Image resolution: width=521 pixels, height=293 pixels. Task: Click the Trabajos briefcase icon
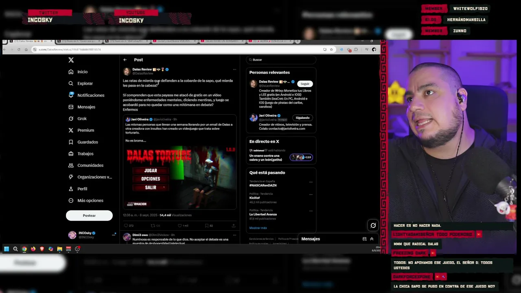71,154
